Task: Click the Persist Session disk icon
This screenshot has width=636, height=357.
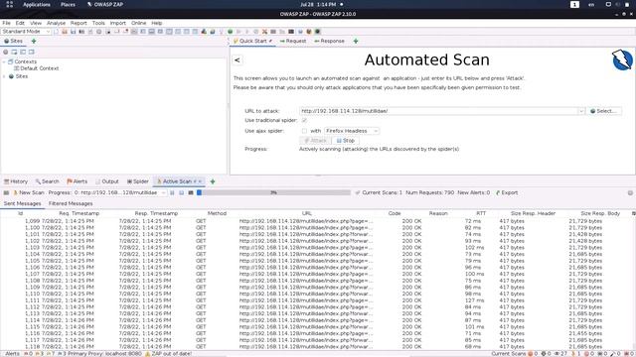Action: coord(73,32)
